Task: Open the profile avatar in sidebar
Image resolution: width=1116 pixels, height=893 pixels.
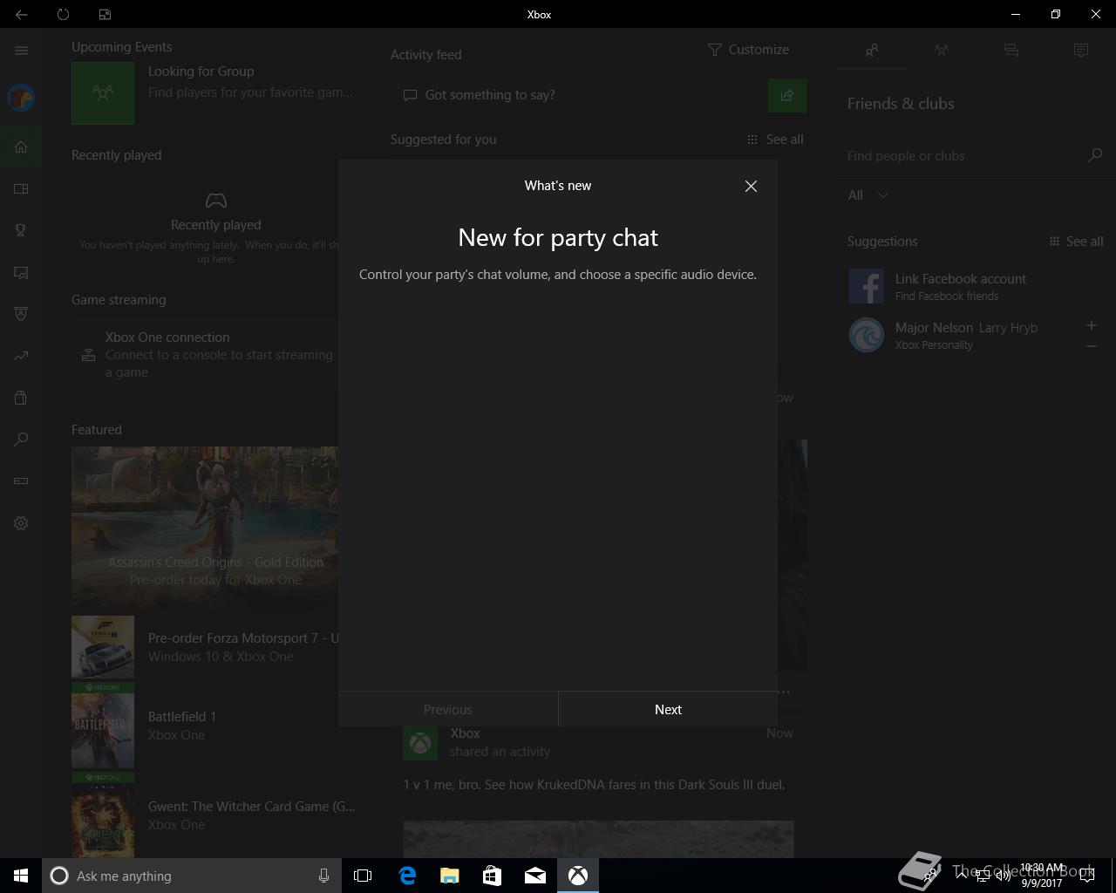Action: 21,98
